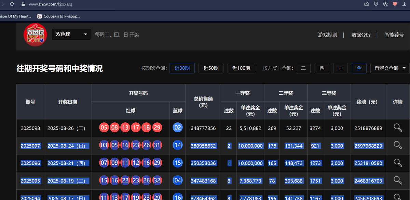Click date 2025-08-26（二）
The image size is (410, 200).
point(67,128)
